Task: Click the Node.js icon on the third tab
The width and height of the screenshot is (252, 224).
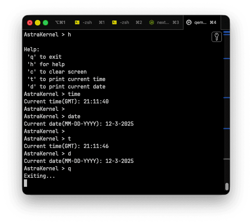Action: coord(152,22)
